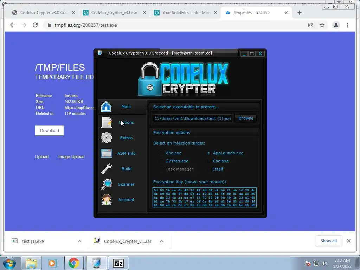Click the executable path field

[x=193, y=118]
